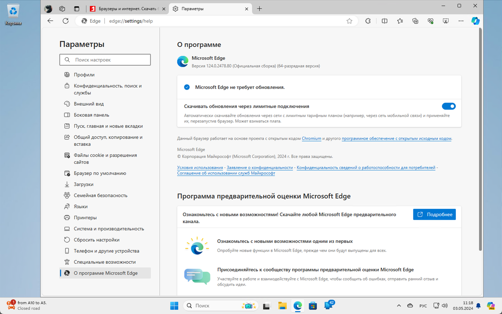Open 'программное обеспечение с открытым исходным кодом' link

[x=397, y=138]
